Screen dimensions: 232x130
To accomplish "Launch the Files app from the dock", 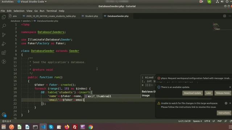I will click(4, 127).
